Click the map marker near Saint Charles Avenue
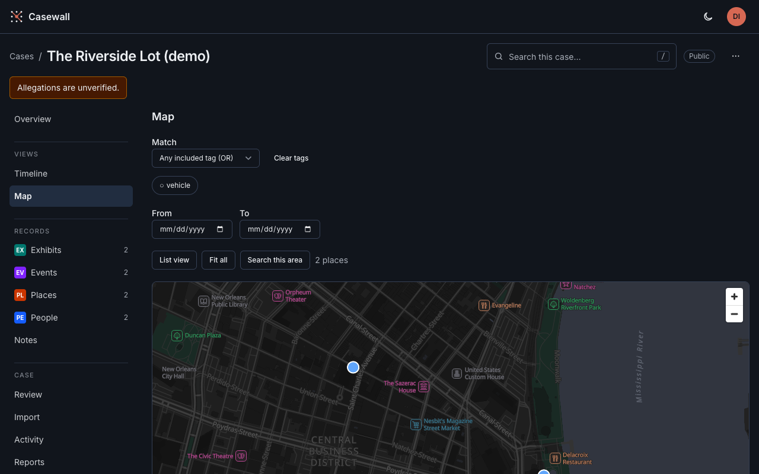The image size is (759, 474). point(353,367)
